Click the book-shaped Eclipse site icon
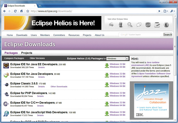The image size is (178, 123). pyautogui.click(x=166, y=25)
